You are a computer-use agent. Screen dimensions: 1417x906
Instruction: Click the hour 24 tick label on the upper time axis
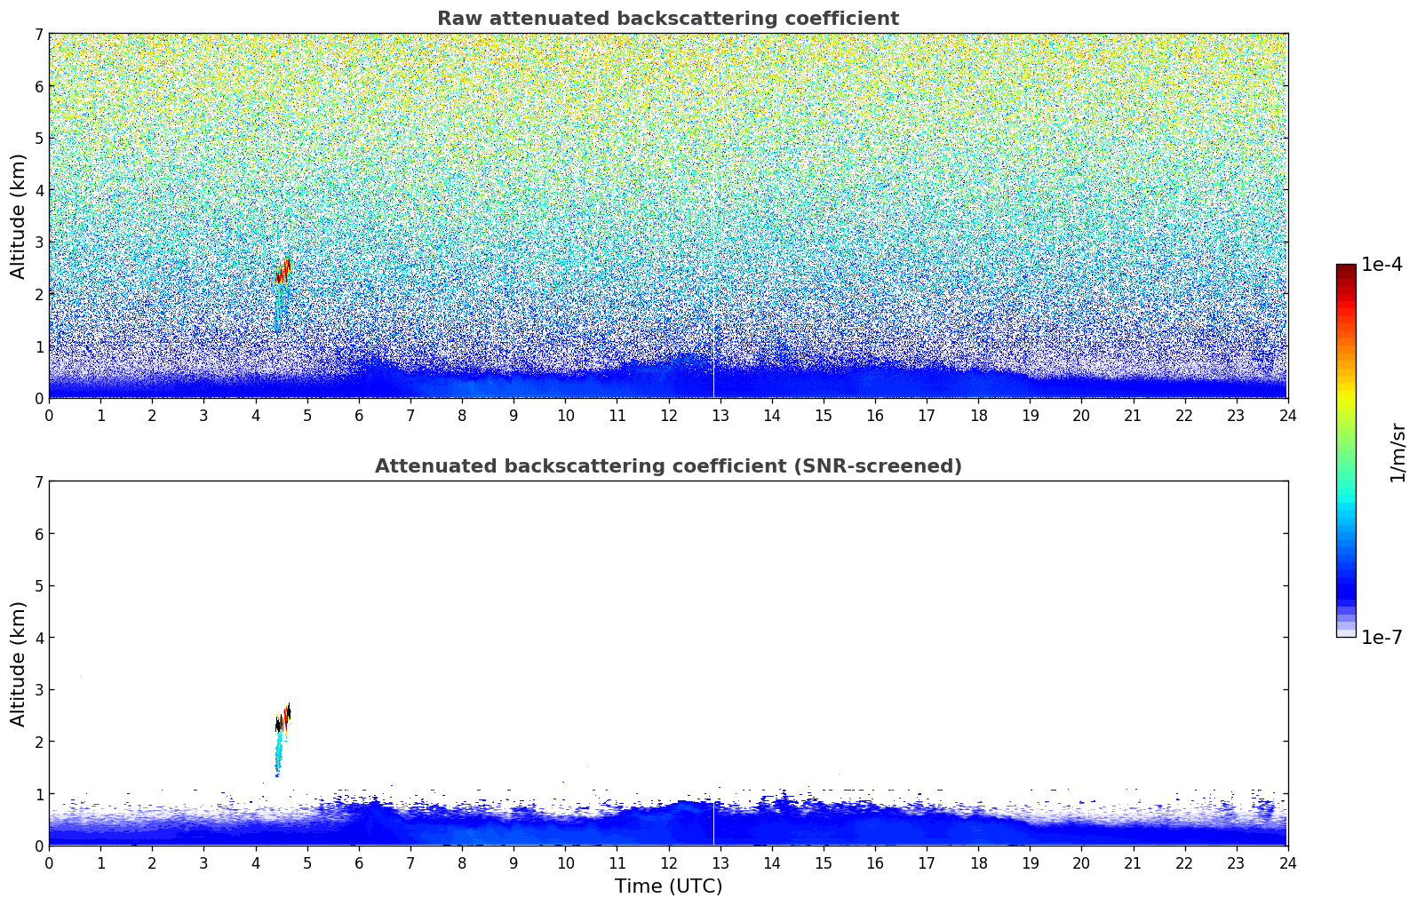pyautogui.click(x=1287, y=416)
